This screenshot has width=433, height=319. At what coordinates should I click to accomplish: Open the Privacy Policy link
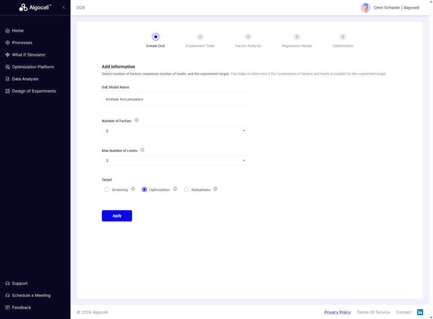pyautogui.click(x=337, y=312)
